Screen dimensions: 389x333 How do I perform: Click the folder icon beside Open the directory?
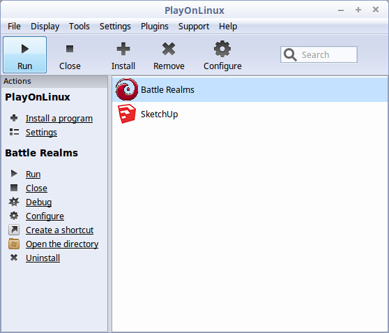(14, 244)
